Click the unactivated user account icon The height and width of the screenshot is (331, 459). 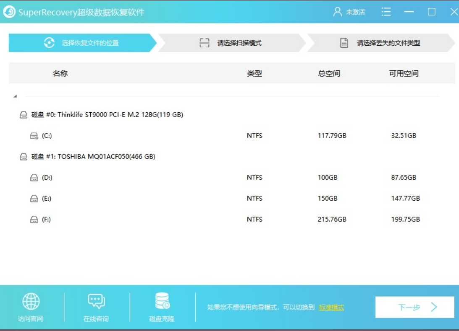pyautogui.click(x=337, y=12)
